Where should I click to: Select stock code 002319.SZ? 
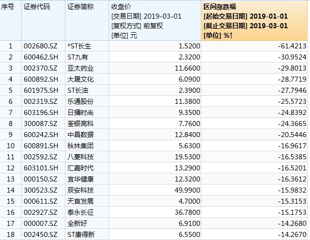click(x=43, y=101)
